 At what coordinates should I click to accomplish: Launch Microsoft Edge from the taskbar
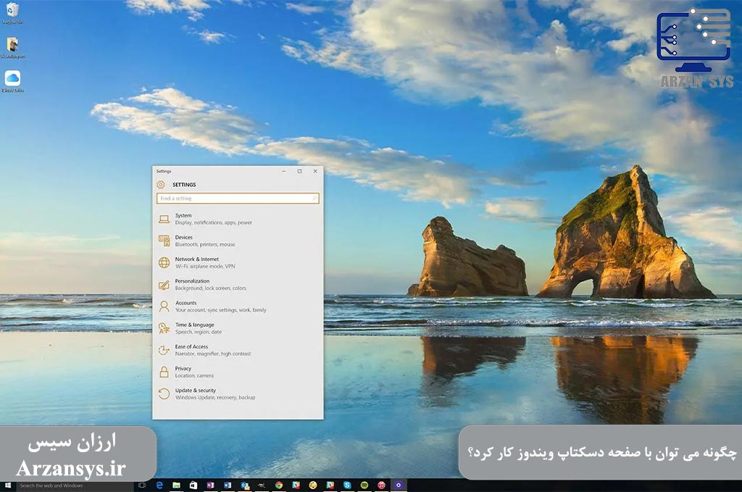coord(159,485)
